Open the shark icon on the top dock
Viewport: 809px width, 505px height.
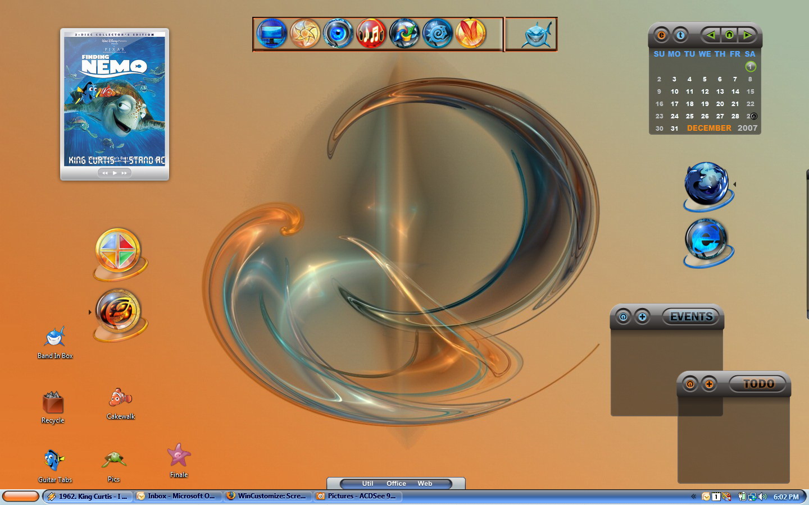[538, 34]
